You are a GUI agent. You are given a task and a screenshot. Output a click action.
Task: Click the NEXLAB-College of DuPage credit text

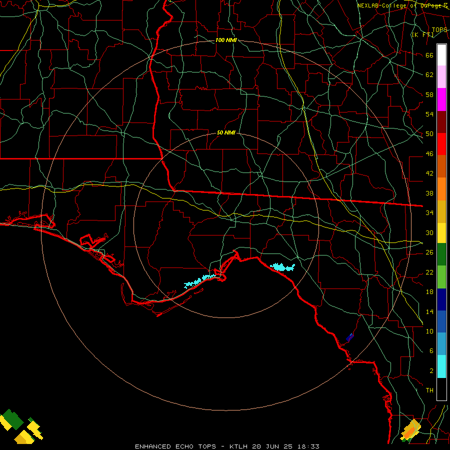(x=402, y=5)
